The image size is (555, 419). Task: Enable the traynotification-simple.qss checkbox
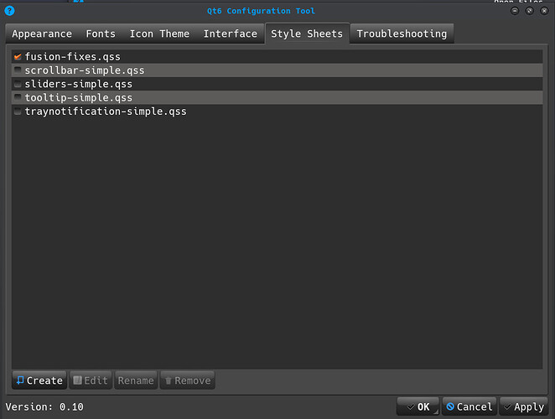[18, 111]
